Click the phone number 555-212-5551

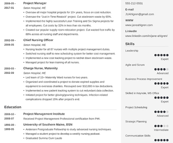(x=134, y=3)
